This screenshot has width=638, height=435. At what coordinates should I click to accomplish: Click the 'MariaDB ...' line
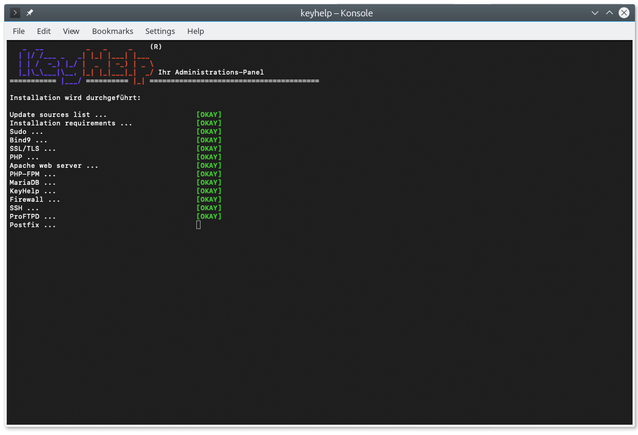pos(33,183)
